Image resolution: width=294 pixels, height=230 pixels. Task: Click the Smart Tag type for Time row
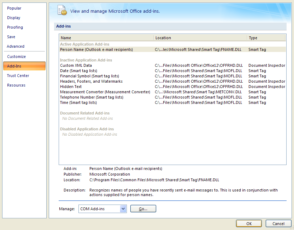click(x=257, y=102)
